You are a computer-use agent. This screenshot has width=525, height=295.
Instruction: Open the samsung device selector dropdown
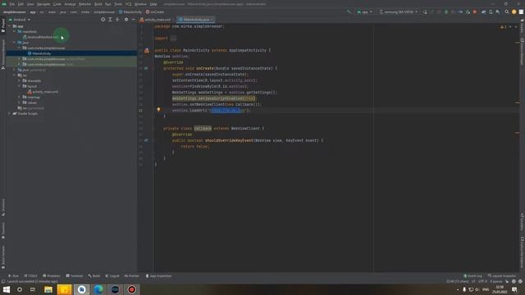click(399, 12)
